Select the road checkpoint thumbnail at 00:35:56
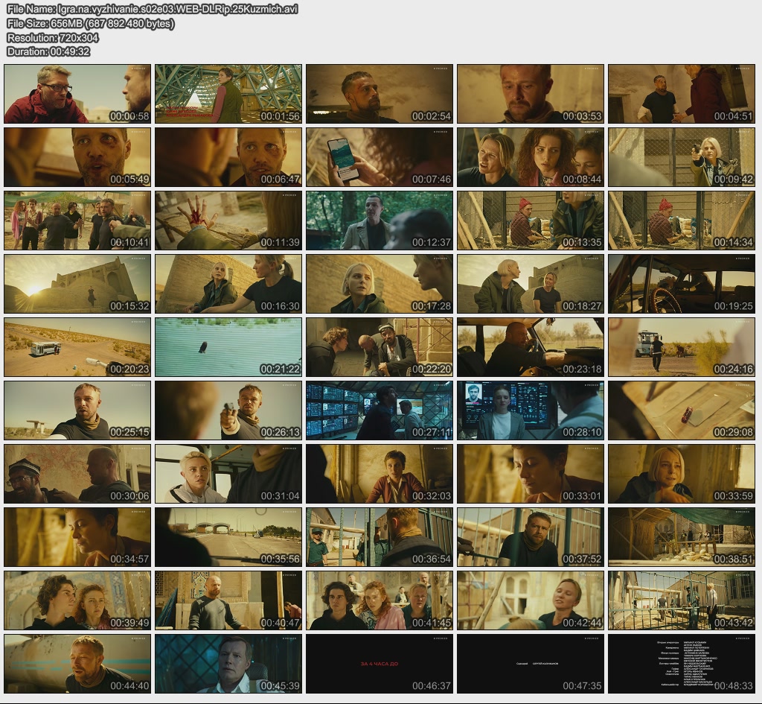Image resolution: width=762 pixels, height=704 pixels. point(228,537)
